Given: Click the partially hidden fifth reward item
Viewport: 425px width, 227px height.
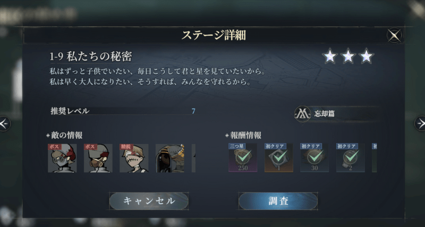Looking at the screenshot, I should tap(375, 158).
